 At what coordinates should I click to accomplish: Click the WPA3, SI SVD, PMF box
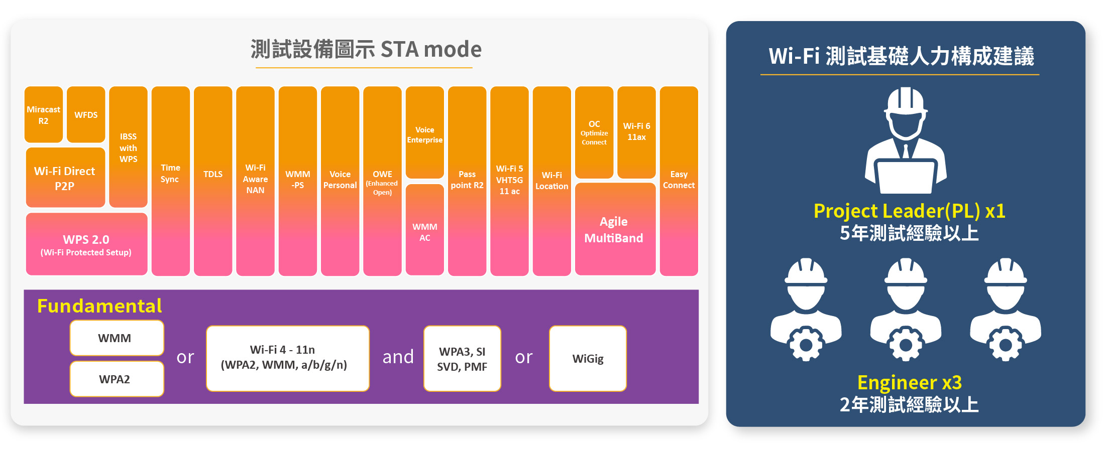(462, 358)
